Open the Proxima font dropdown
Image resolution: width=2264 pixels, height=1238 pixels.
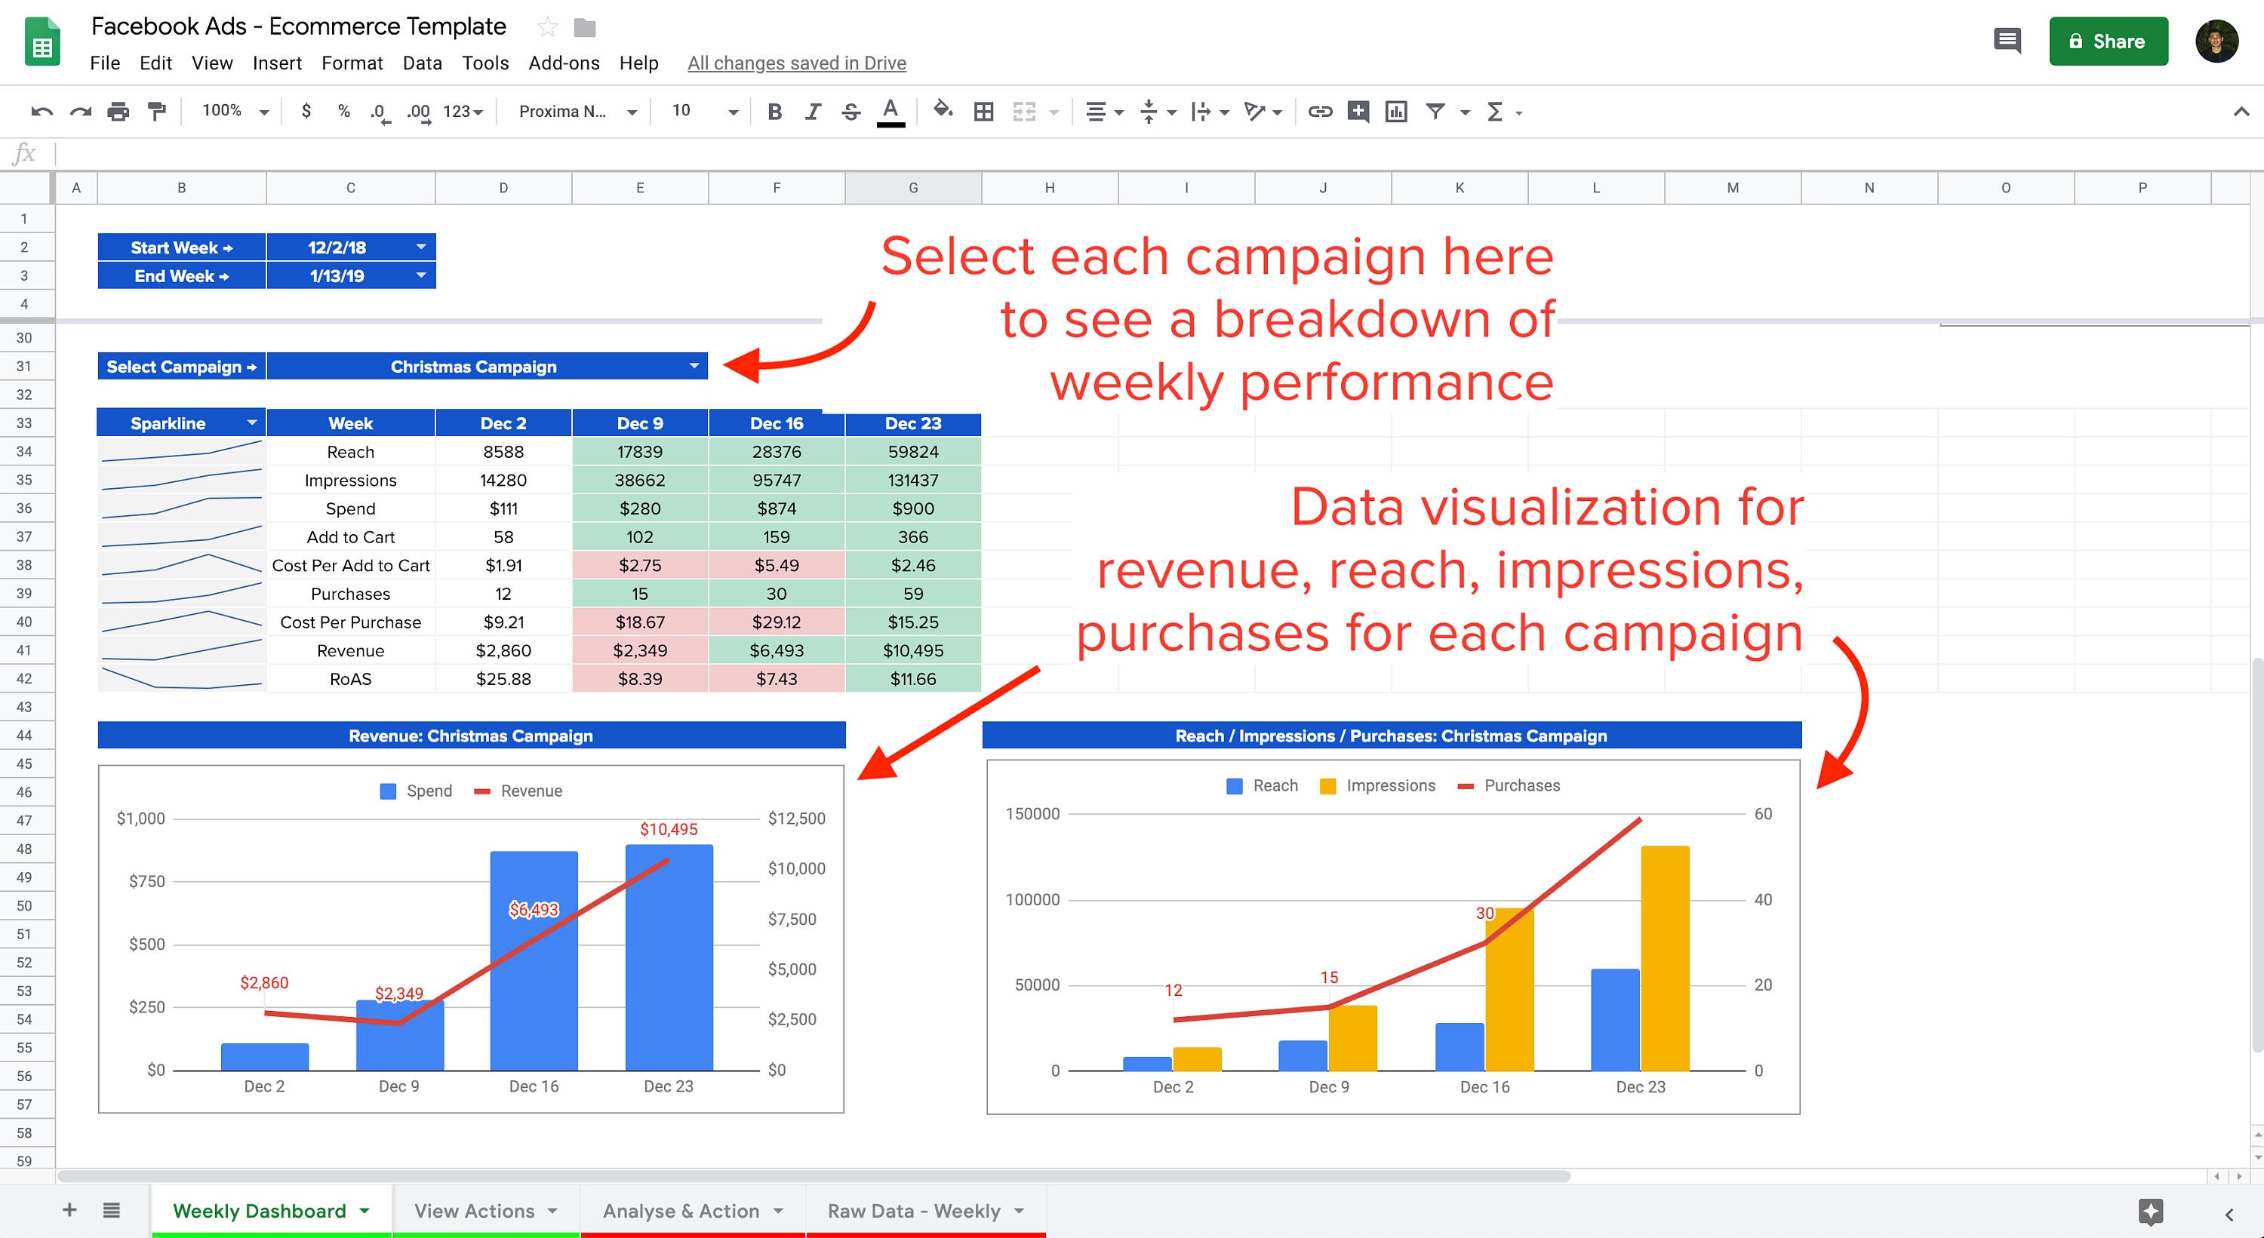coord(577,112)
